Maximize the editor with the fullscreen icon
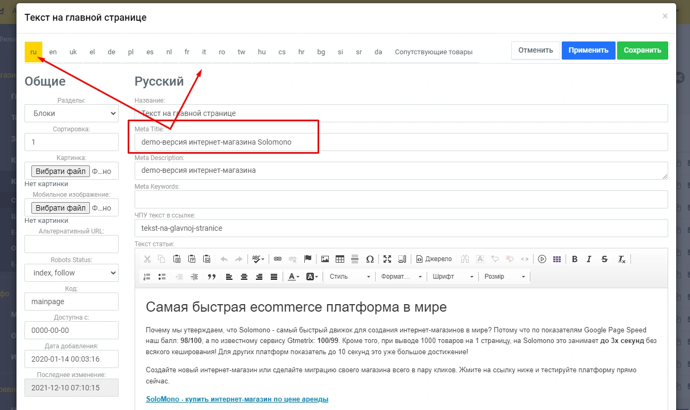Viewport: 690px width, 410px height. [x=387, y=260]
